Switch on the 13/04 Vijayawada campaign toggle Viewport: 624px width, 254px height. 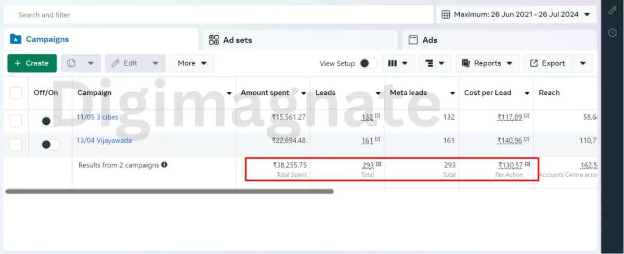point(50,144)
